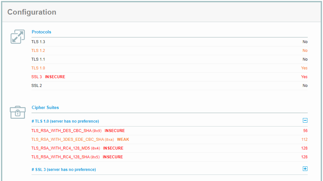Image resolution: width=323 pixels, height=181 pixels.
Task: Click INSECURE tag beside RC4_128_SHA cipher
Action: click(113, 157)
